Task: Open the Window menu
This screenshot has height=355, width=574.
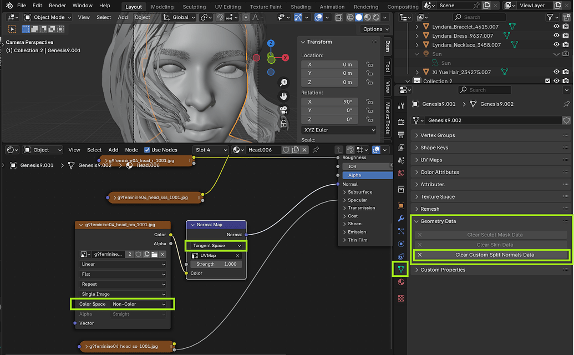Action: [x=83, y=6]
